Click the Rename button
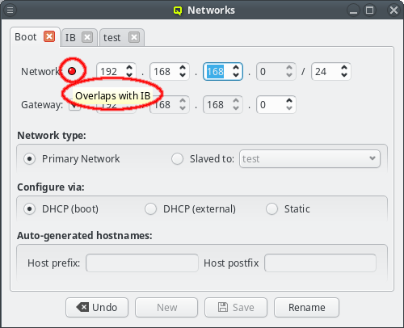Screen dimensions: 404x328 point(306,307)
